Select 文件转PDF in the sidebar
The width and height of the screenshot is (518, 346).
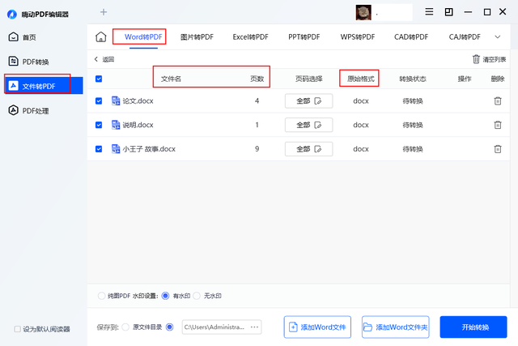click(44, 86)
